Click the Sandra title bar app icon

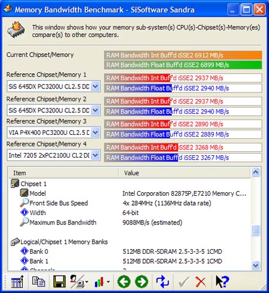(x=8, y=9)
